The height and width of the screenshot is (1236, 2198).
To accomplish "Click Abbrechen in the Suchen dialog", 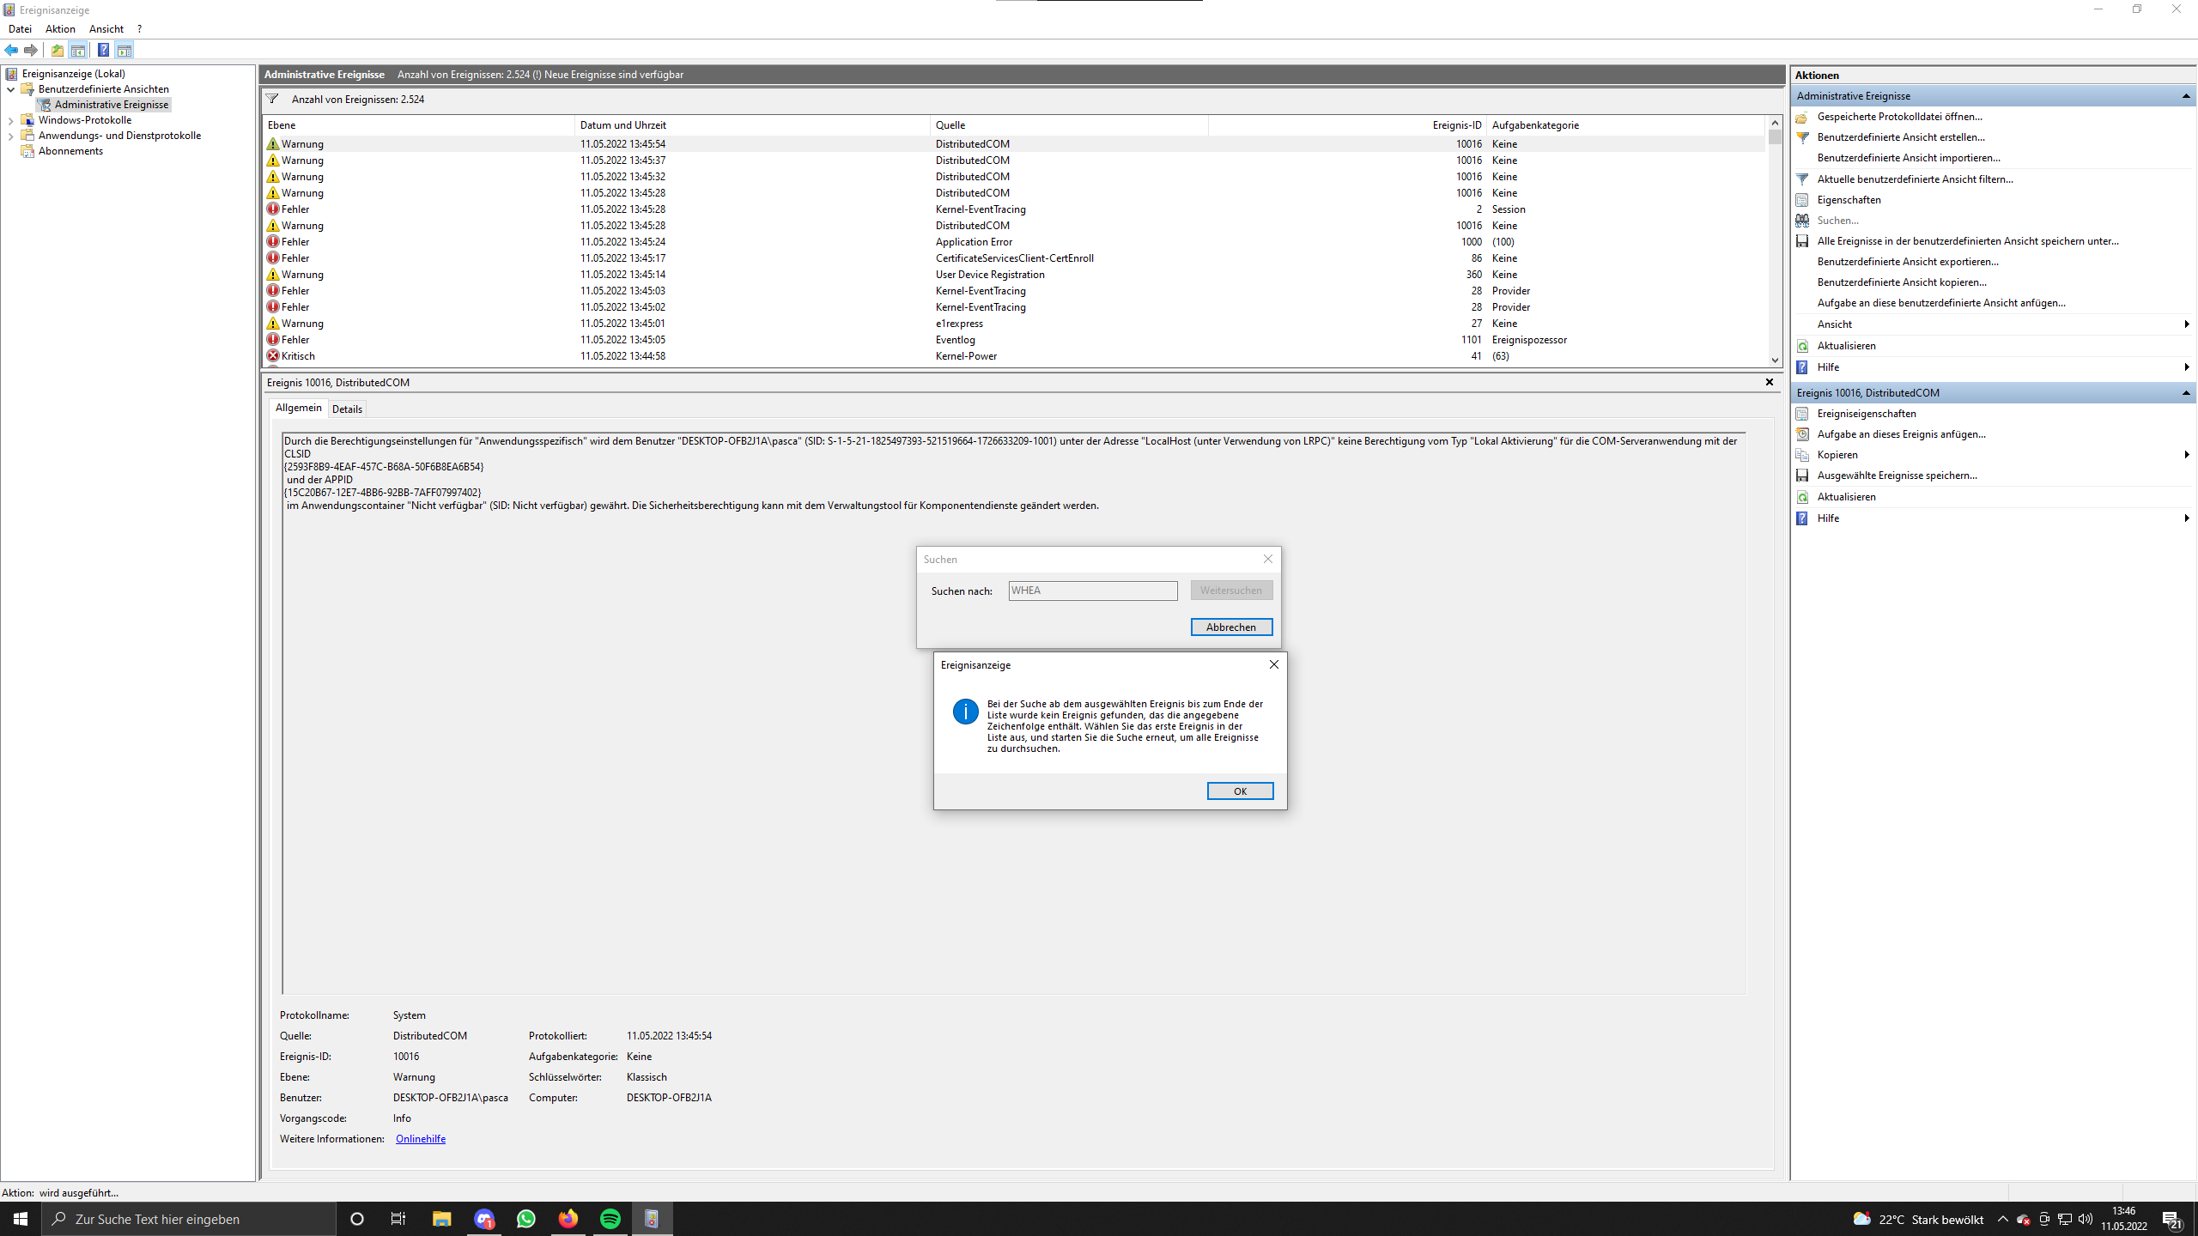I will click(1230, 627).
